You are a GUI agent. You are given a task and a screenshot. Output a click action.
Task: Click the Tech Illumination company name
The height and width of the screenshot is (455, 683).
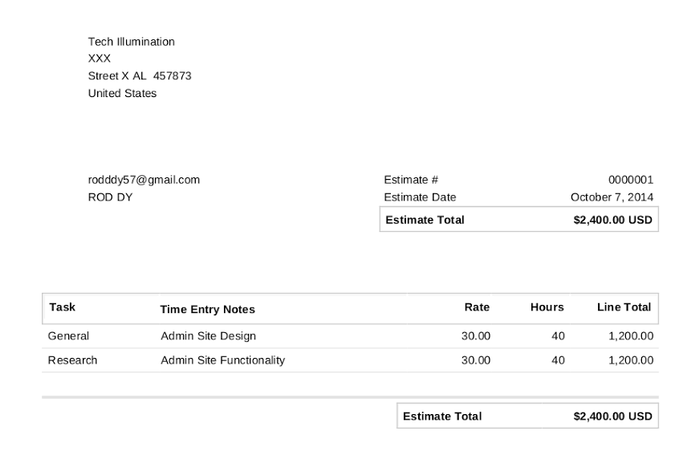(131, 42)
